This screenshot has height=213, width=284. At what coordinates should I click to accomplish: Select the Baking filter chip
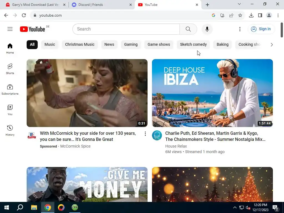tap(222, 45)
